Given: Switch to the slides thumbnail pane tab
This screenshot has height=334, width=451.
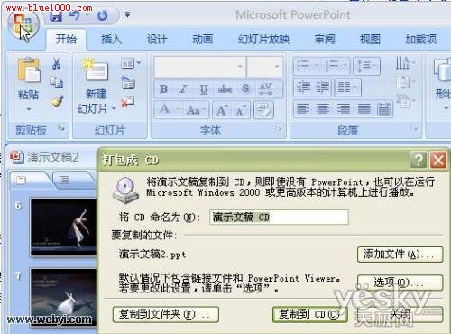Looking at the screenshot, I should (22, 181).
